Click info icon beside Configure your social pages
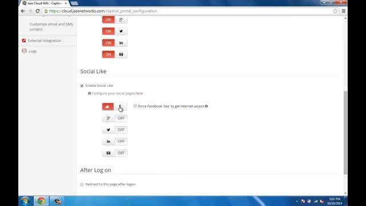Viewport: 366px width, 206px height. point(89,93)
